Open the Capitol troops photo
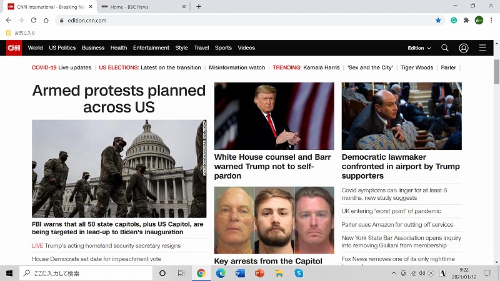This screenshot has width=500, height=281. [x=119, y=169]
